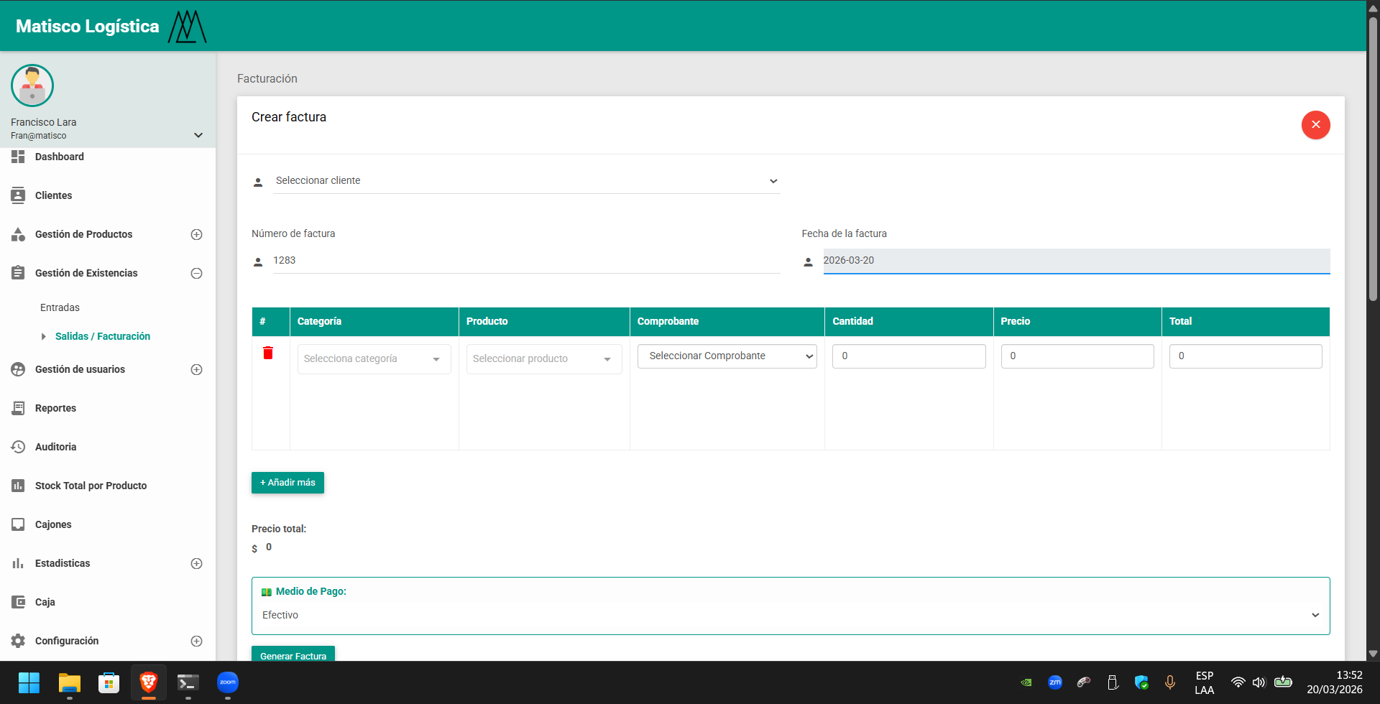
Task: Open Auditoria from its history icon
Action: [x=18, y=447]
